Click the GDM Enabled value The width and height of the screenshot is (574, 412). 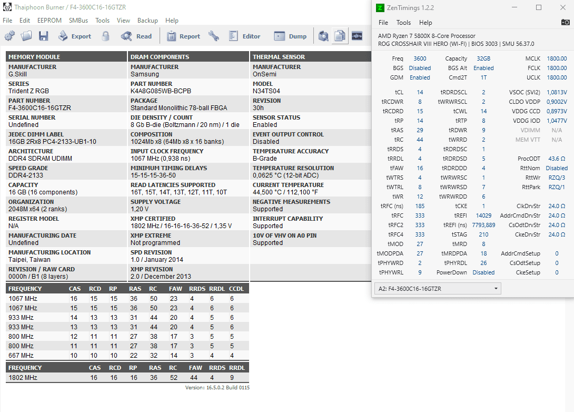(x=420, y=77)
